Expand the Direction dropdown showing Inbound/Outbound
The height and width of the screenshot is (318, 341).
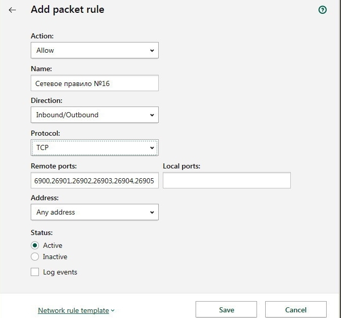pos(94,115)
